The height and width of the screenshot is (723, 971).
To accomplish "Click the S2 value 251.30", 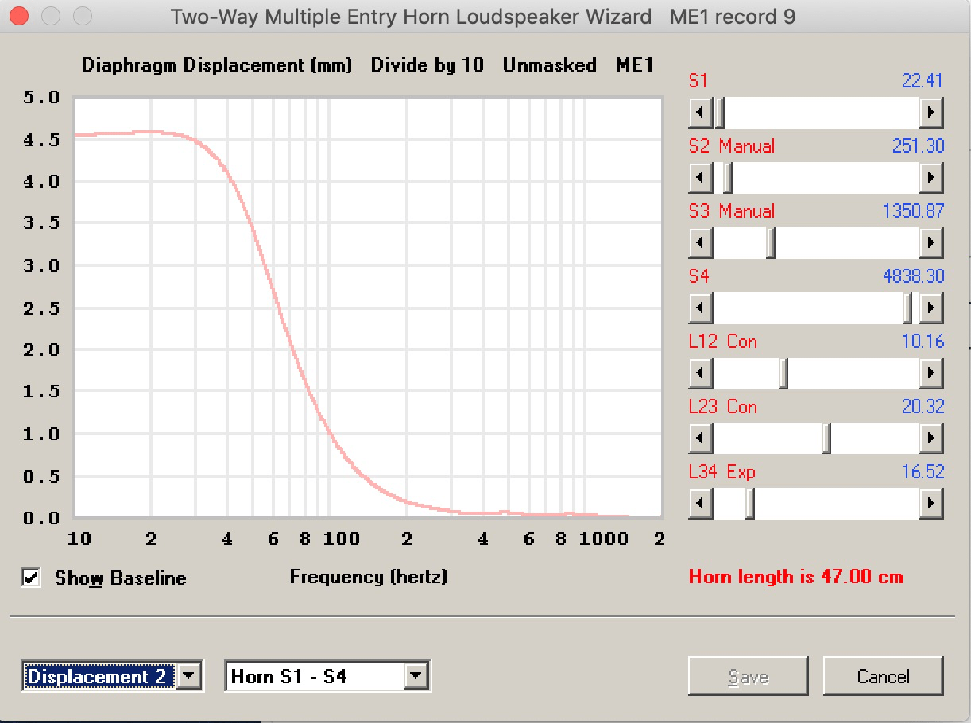I will click(918, 146).
